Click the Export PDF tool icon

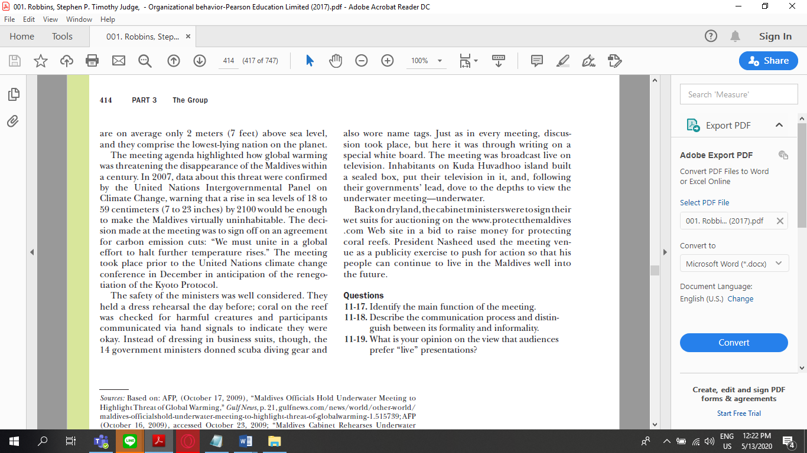(x=693, y=125)
